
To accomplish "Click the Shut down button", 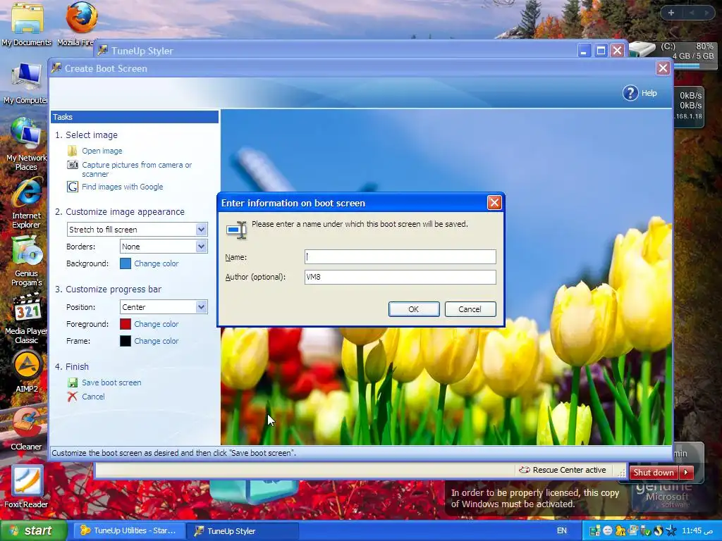I will 654,473.
